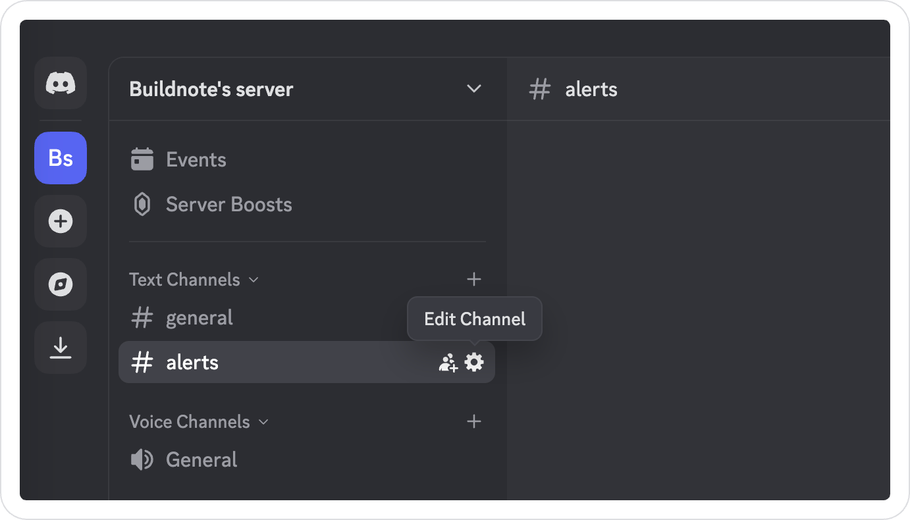Screen dimensions: 910x520
Task: Click the invite people icon on alerts
Action: pos(448,363)
